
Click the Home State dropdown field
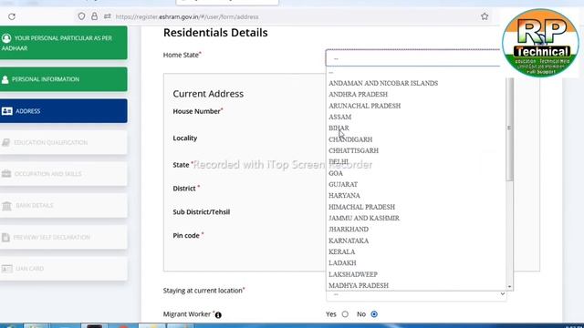point(412,58)
